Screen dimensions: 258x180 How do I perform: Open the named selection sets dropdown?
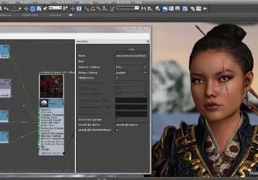tap(127, 8)
